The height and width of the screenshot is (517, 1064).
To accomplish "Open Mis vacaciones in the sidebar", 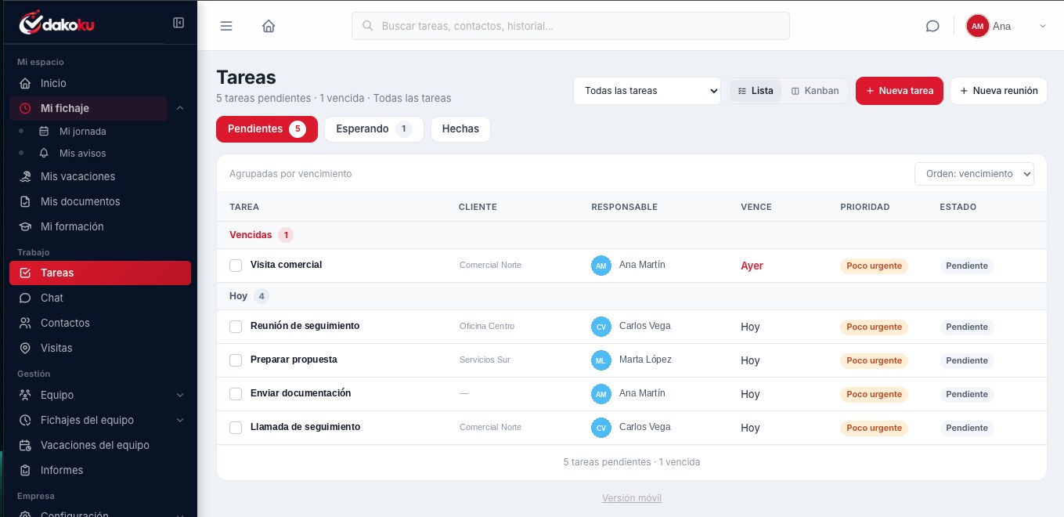I will pyautogui.click(x=100, y=176).
